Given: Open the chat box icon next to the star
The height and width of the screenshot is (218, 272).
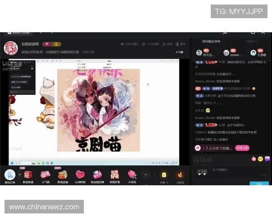Looking at the screenshot, I should tap(209, 159).
